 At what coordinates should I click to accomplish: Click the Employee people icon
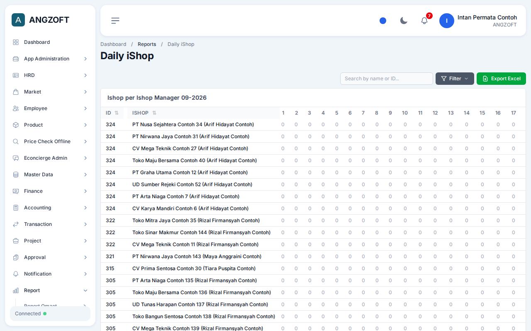pyautogui.click(x=16, y=108)
